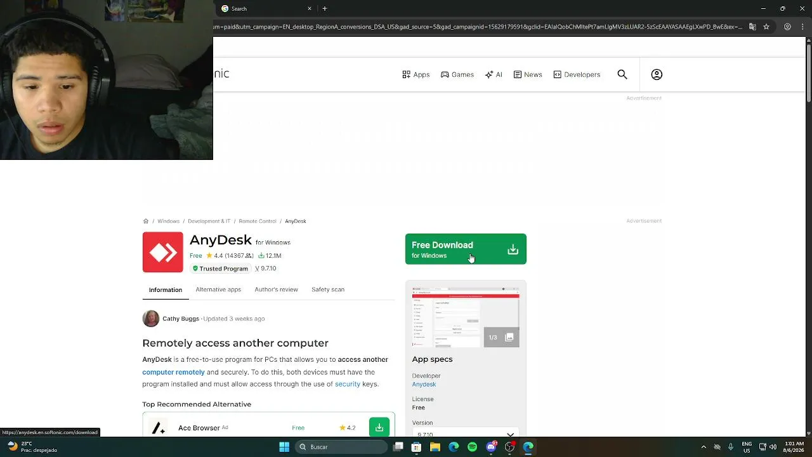Screen dimensions: 812x457
Task: Click the Ace Browser logo icon
Action: pos(159,428)
